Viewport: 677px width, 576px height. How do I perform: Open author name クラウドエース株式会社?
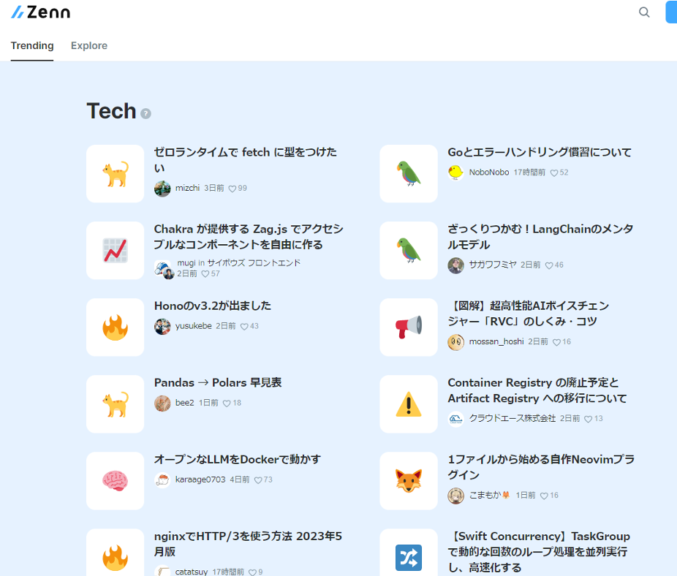point(513,418)
